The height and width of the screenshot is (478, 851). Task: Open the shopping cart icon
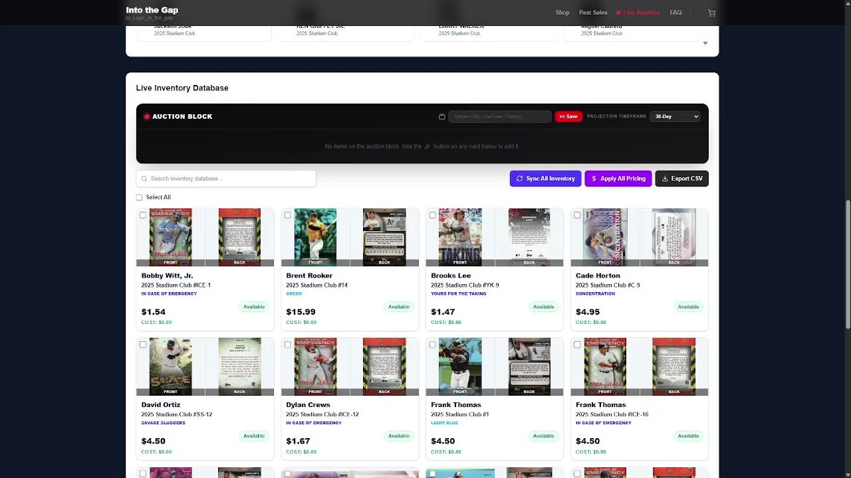pos(711,13)
